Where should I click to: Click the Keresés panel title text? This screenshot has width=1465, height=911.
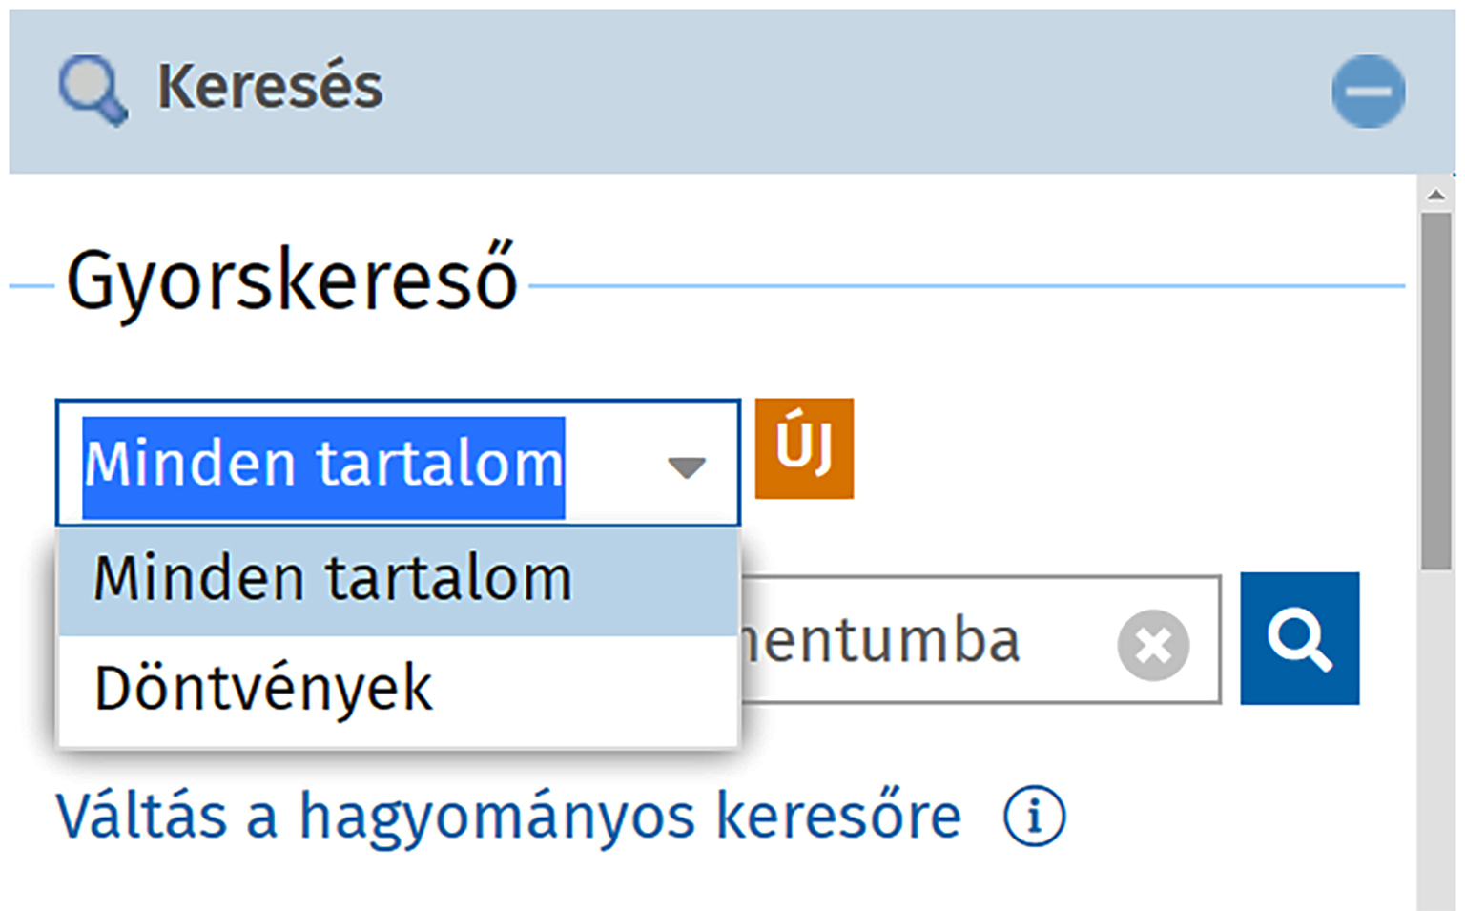coord(270,87)
